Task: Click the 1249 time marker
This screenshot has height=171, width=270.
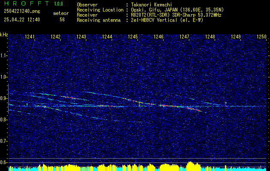Action: (236, 37)
